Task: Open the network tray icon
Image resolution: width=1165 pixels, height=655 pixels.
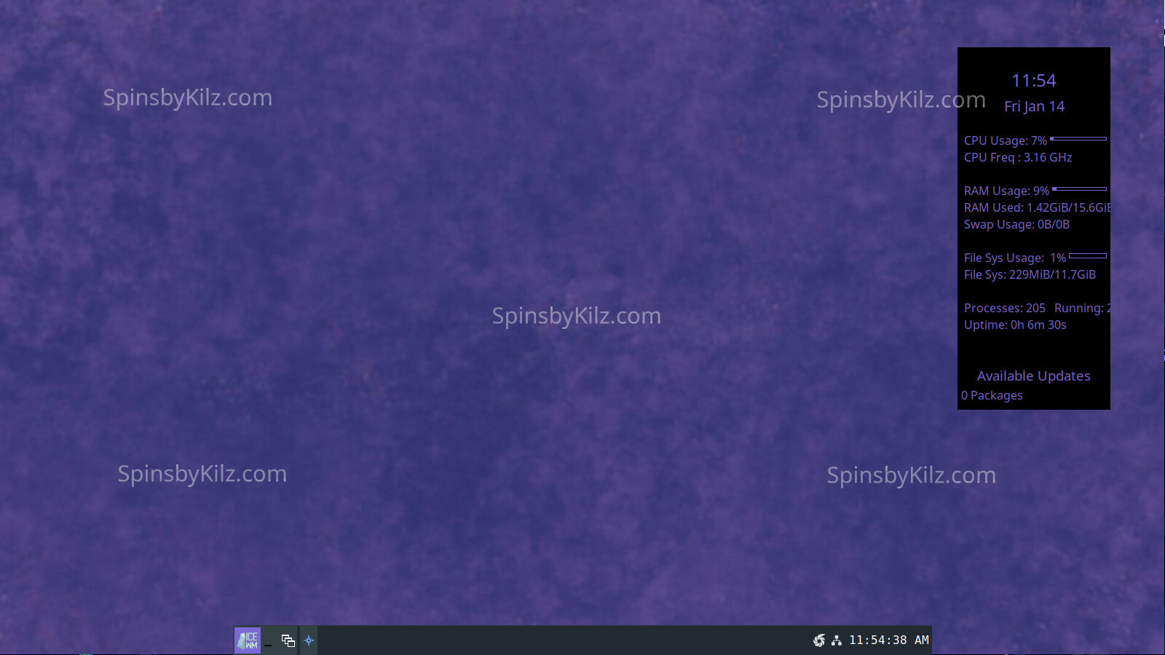Action: [837, 640]
